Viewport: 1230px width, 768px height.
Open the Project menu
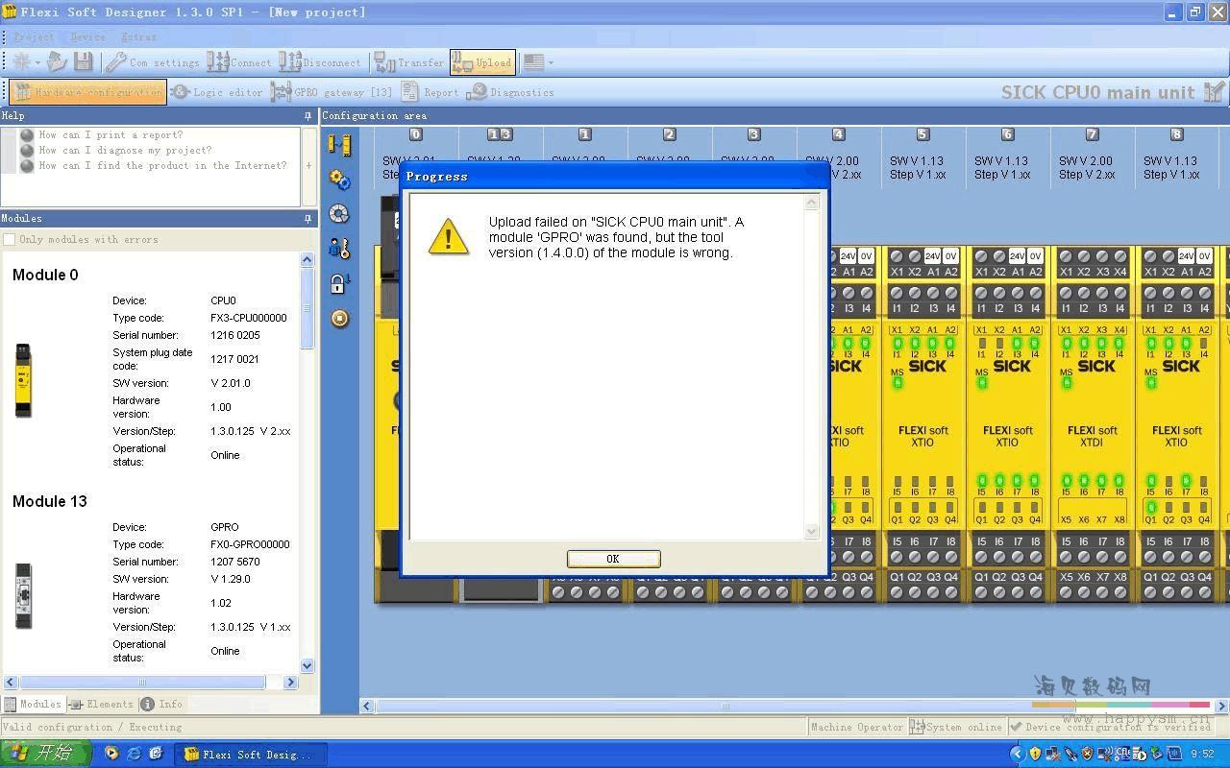pos(34,36)
